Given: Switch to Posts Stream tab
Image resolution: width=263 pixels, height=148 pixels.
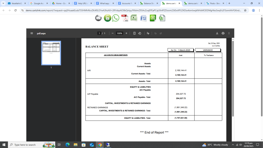Looking at the screenshot, I should (215, 3).
